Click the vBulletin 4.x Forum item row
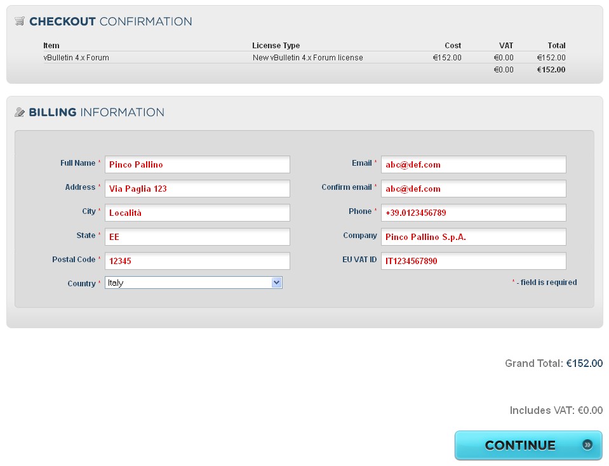609x466 pixels. click(x=76, y=58)
